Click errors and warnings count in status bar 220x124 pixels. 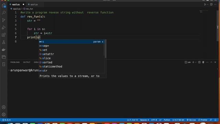[x=6, y=120]
